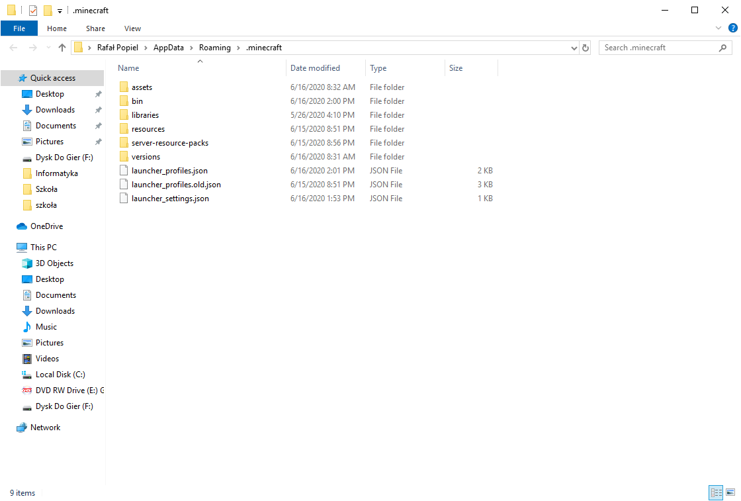
Task: Select server-resource-packs folder name
Action: [x=169, y=143]
